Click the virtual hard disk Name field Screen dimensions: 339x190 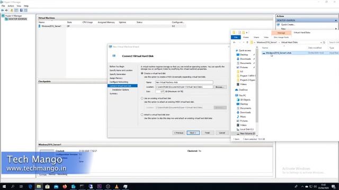coord(184,82)
